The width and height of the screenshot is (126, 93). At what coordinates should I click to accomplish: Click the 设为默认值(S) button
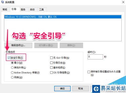tap(46, 45)
